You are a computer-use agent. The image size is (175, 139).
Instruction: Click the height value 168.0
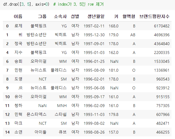click(114, 26)
